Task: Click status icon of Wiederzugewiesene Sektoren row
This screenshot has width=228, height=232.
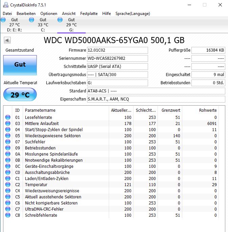Action: 8,136
